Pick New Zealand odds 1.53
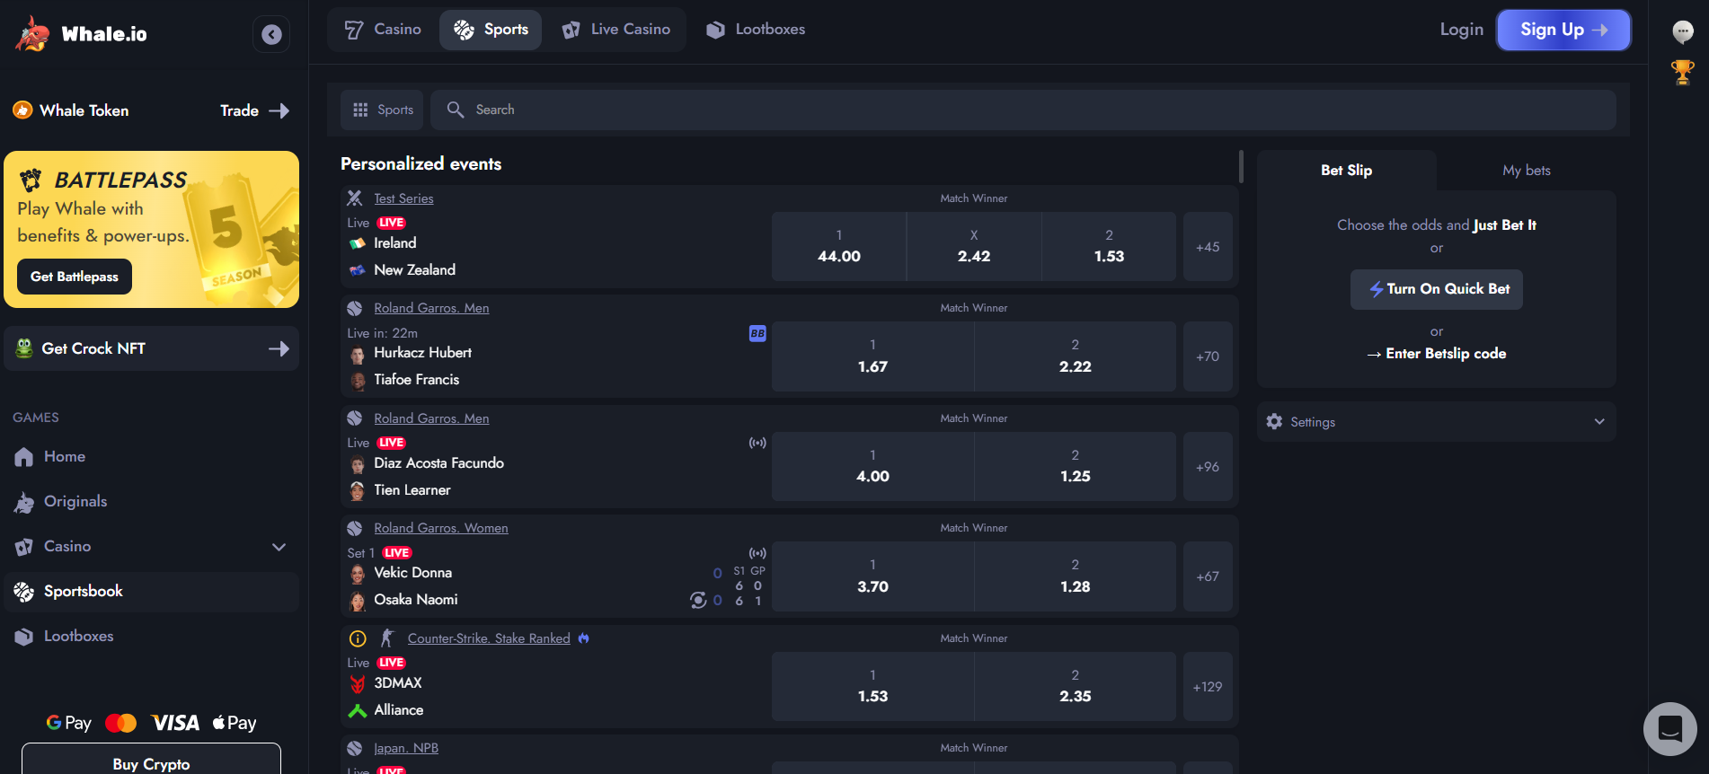1709x774 pixels. pyautogui.click(x=1109, y=247)
